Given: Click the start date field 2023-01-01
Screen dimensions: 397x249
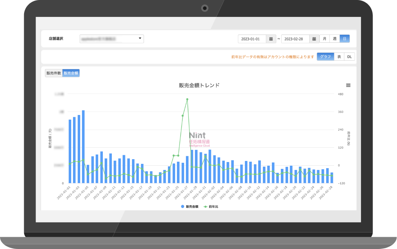Looking at the screenshot, I should pos(252,39).
